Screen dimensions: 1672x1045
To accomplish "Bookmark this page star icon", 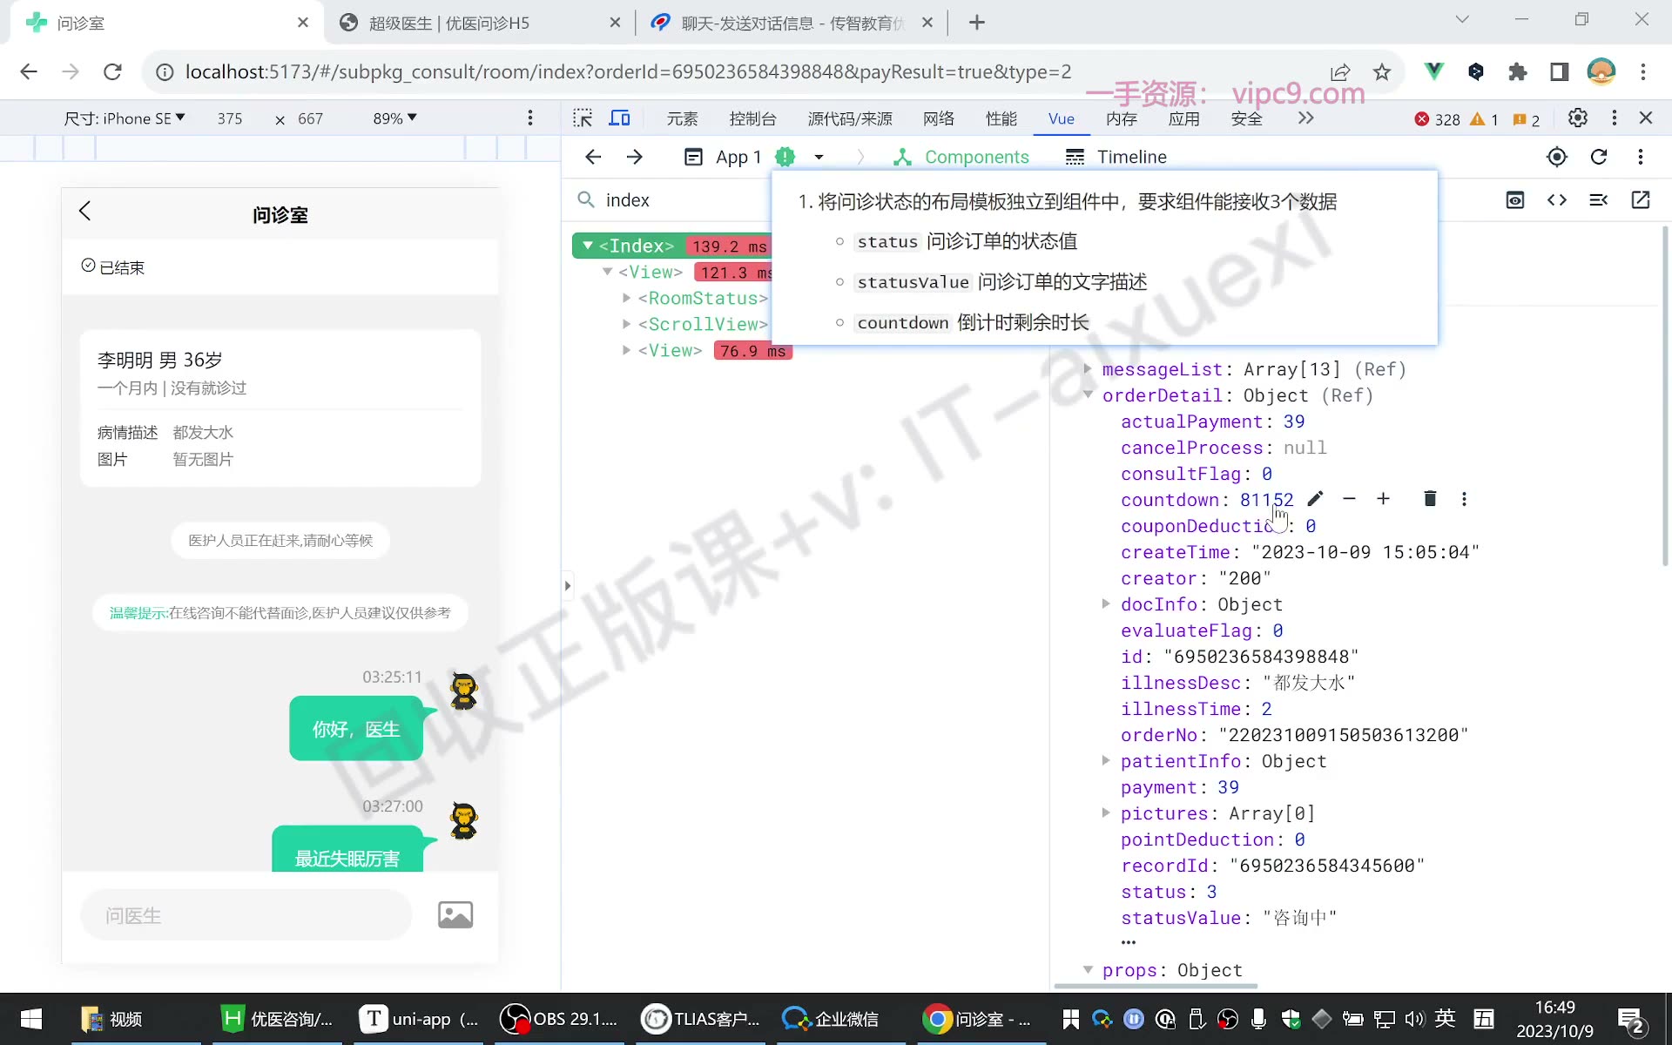I will pos(1382,71).
